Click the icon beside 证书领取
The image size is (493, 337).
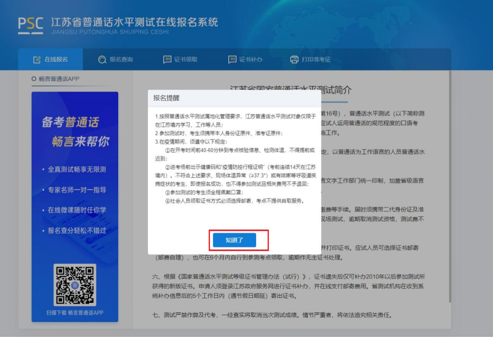coord(167,60)
